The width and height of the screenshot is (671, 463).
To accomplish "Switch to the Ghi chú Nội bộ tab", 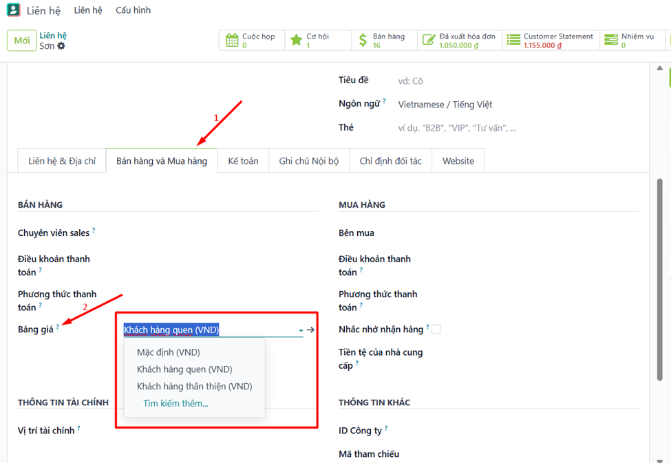I will click(309, 161).
